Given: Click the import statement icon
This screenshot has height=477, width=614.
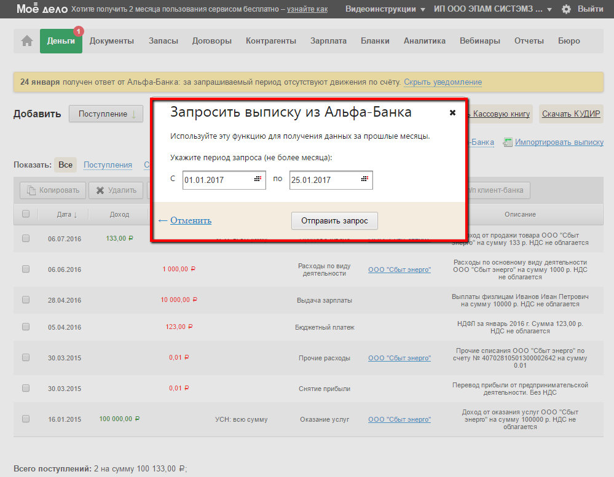Looking at the screenshot, I should 507,142.
